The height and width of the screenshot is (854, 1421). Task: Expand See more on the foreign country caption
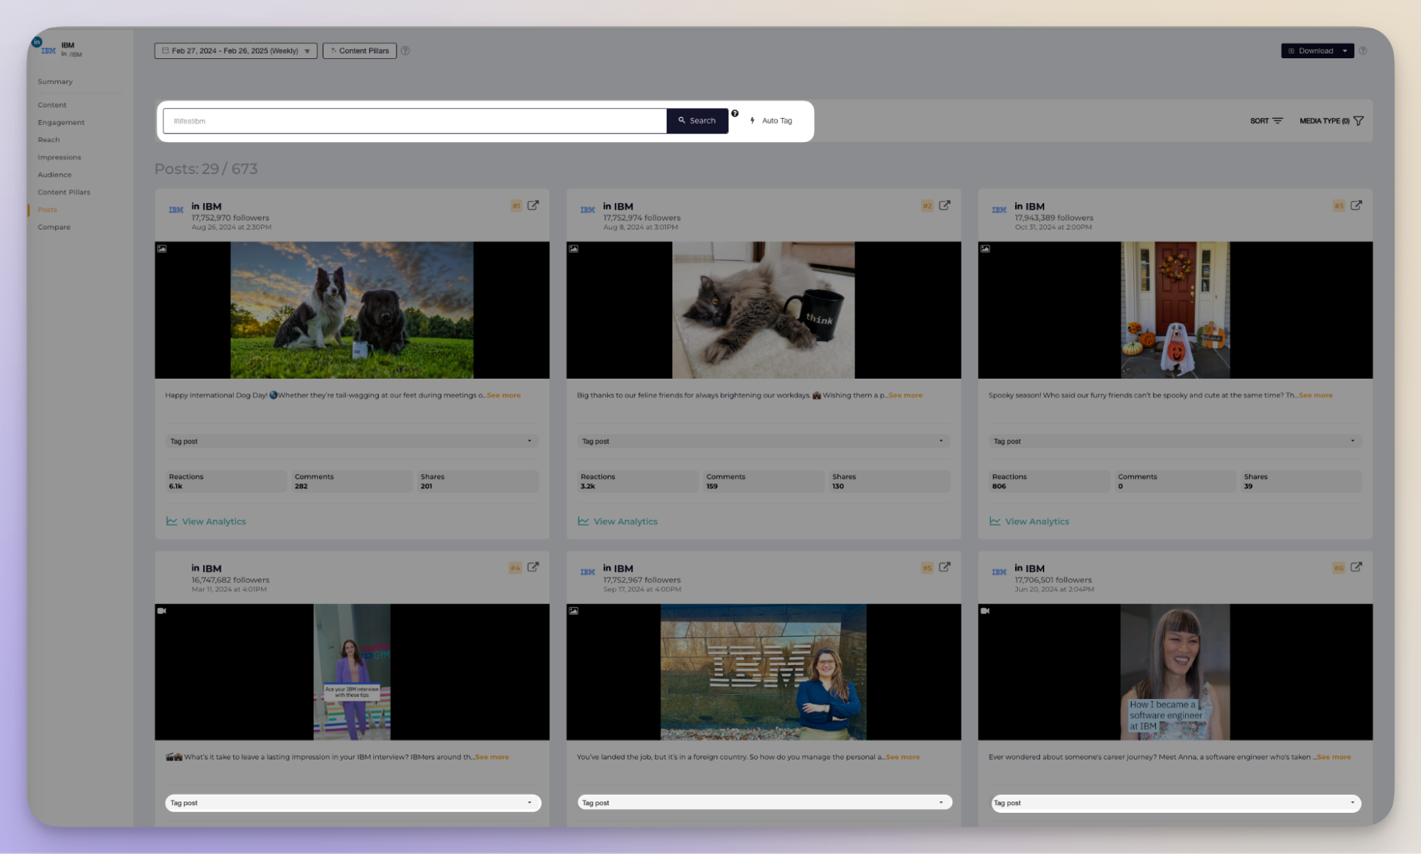tap(903, 757)
